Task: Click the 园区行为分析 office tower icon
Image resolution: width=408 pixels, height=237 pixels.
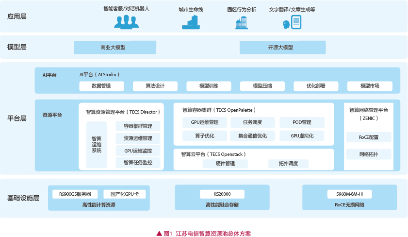Action: [242, 23]
